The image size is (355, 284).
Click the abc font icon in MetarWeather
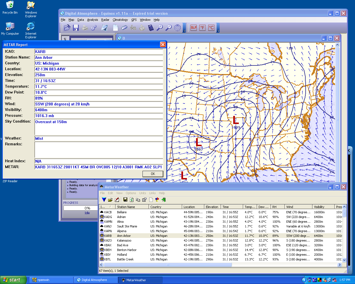click(x=157, y=200)
